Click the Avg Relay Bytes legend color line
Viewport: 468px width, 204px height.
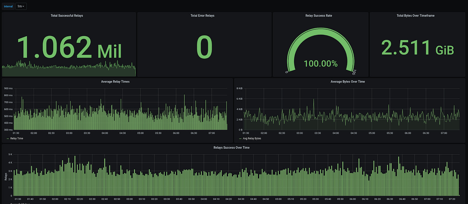tap(240, 139)
